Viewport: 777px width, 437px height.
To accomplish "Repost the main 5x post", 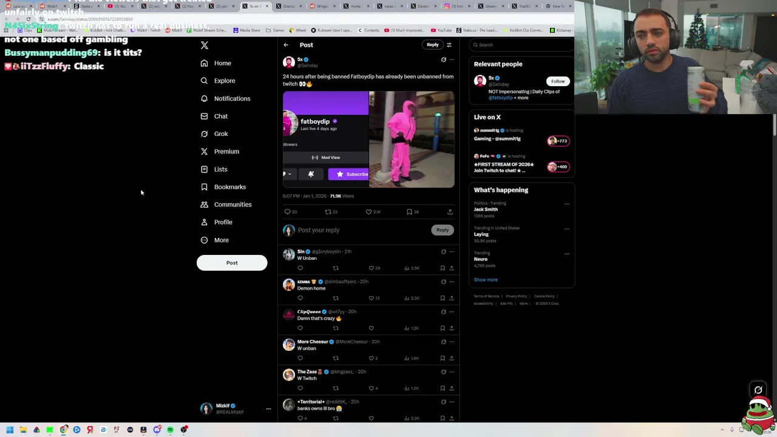I will [x=328, y=212].
